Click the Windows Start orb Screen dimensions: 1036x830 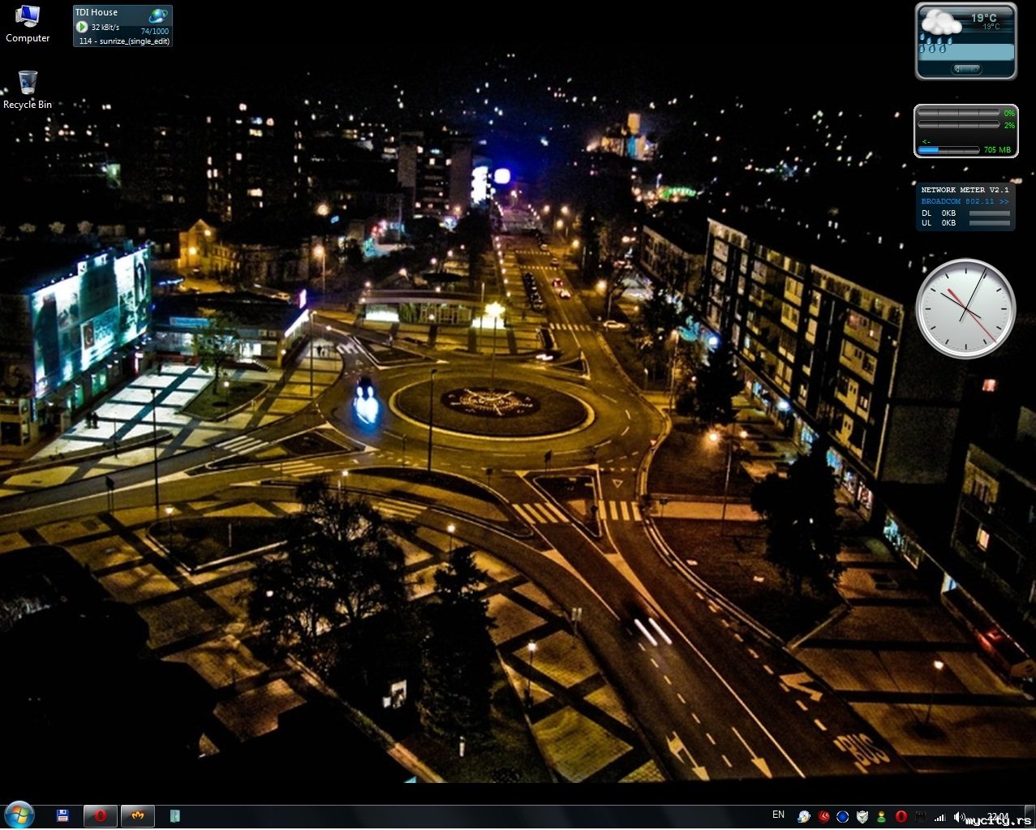(x=19, y=815)
